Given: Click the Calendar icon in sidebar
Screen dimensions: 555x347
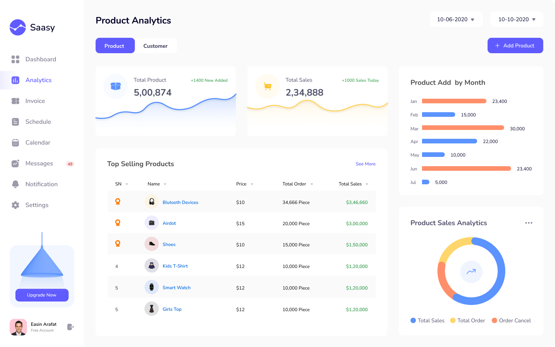Looking at the screenshot, I should tap(15, 143).
